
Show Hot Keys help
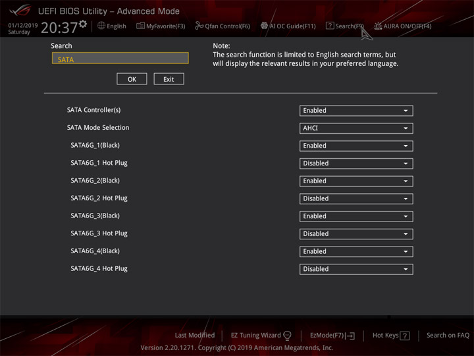click(x=385, y=335)
